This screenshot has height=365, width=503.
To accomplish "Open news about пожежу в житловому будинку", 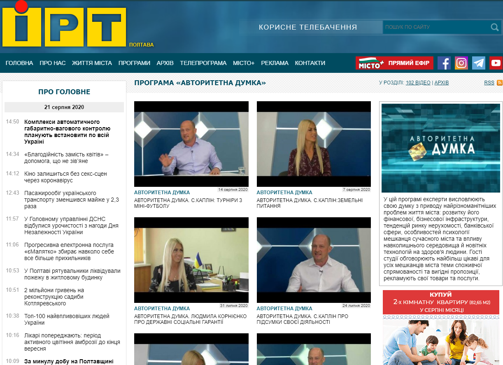I will point(72,274).
